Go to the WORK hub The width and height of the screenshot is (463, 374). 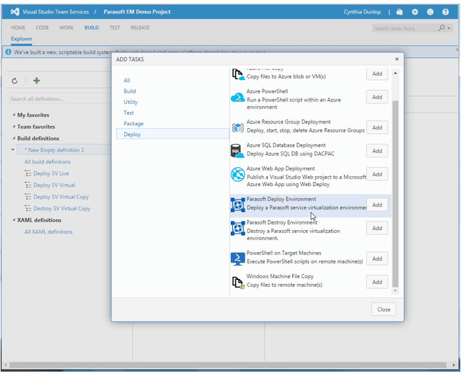tap(67, 27)
